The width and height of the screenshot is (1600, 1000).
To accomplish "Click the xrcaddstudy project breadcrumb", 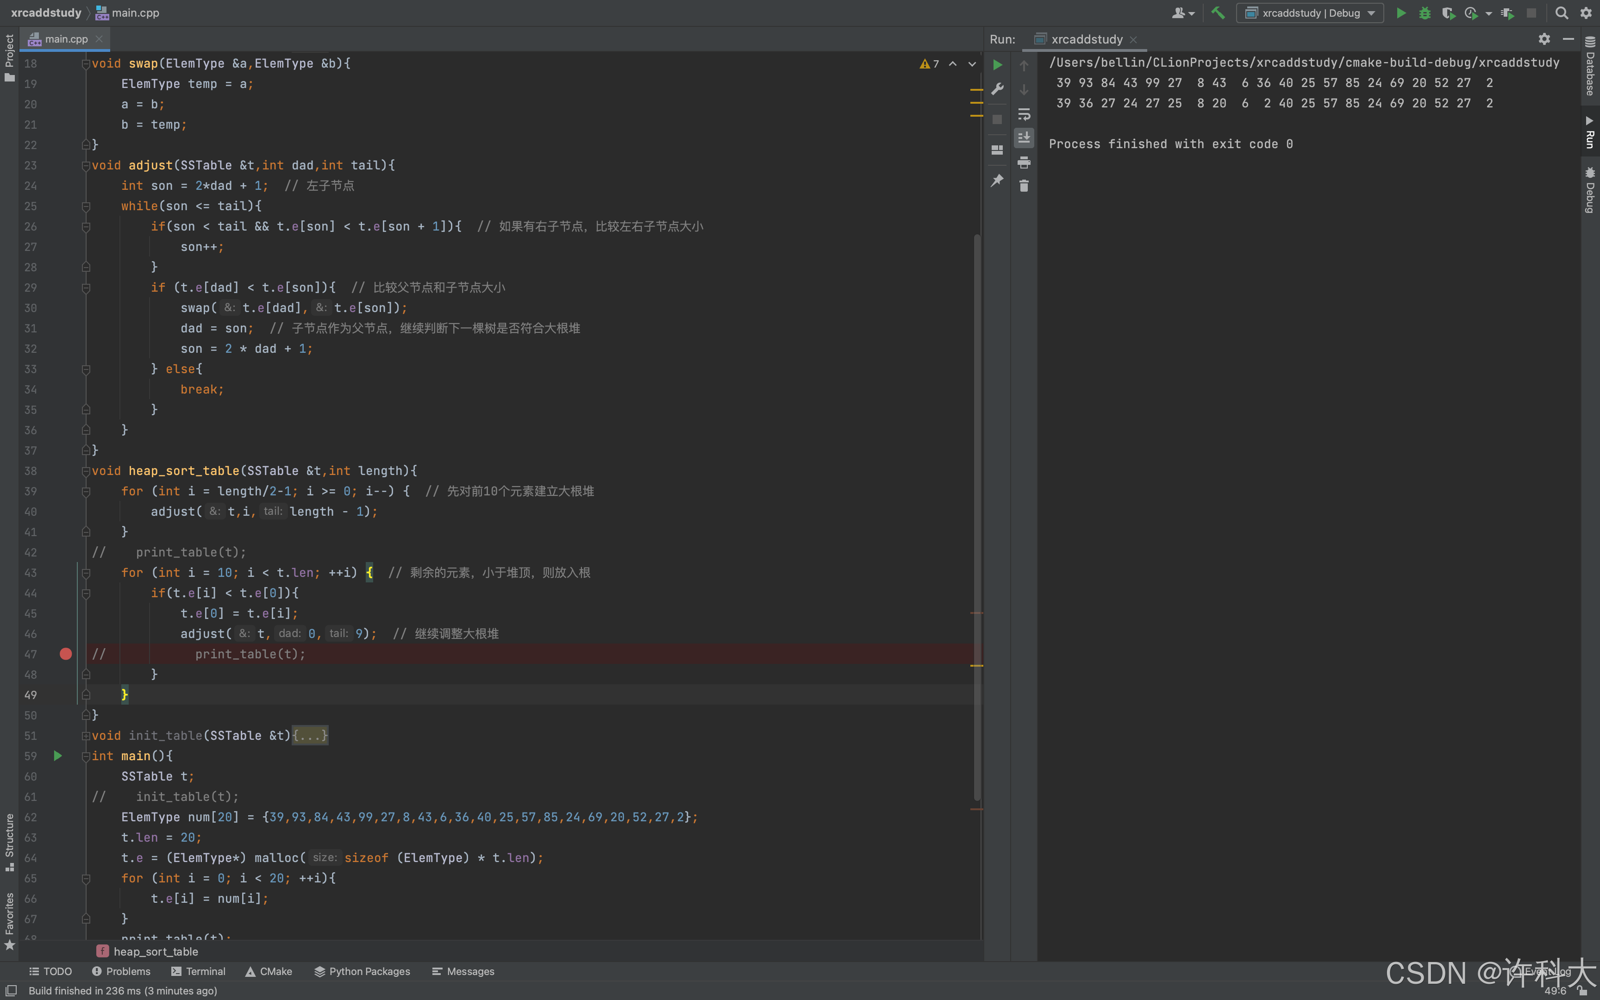I will tap(46, 12).
